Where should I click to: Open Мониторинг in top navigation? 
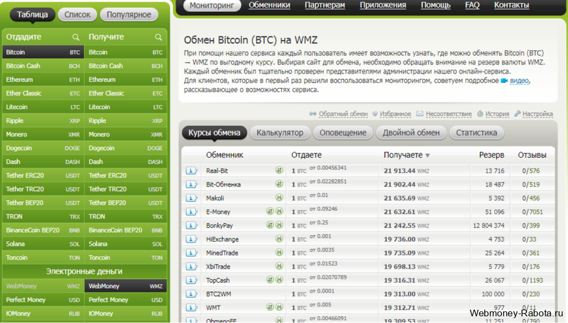click(x=212, y=6)
